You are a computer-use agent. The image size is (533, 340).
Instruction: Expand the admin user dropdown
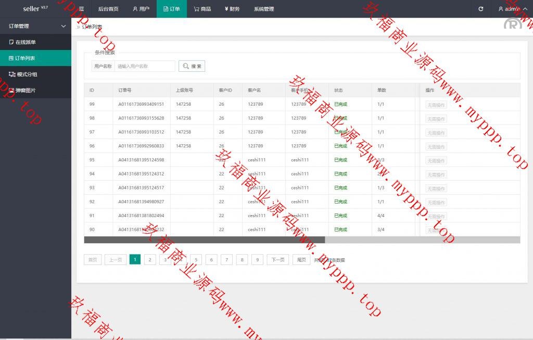pos(512,9)
